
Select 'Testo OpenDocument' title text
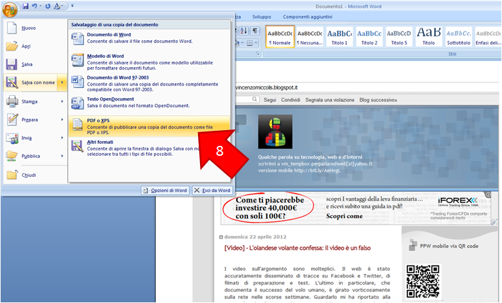pyautogui.click(x=111, y=99)
